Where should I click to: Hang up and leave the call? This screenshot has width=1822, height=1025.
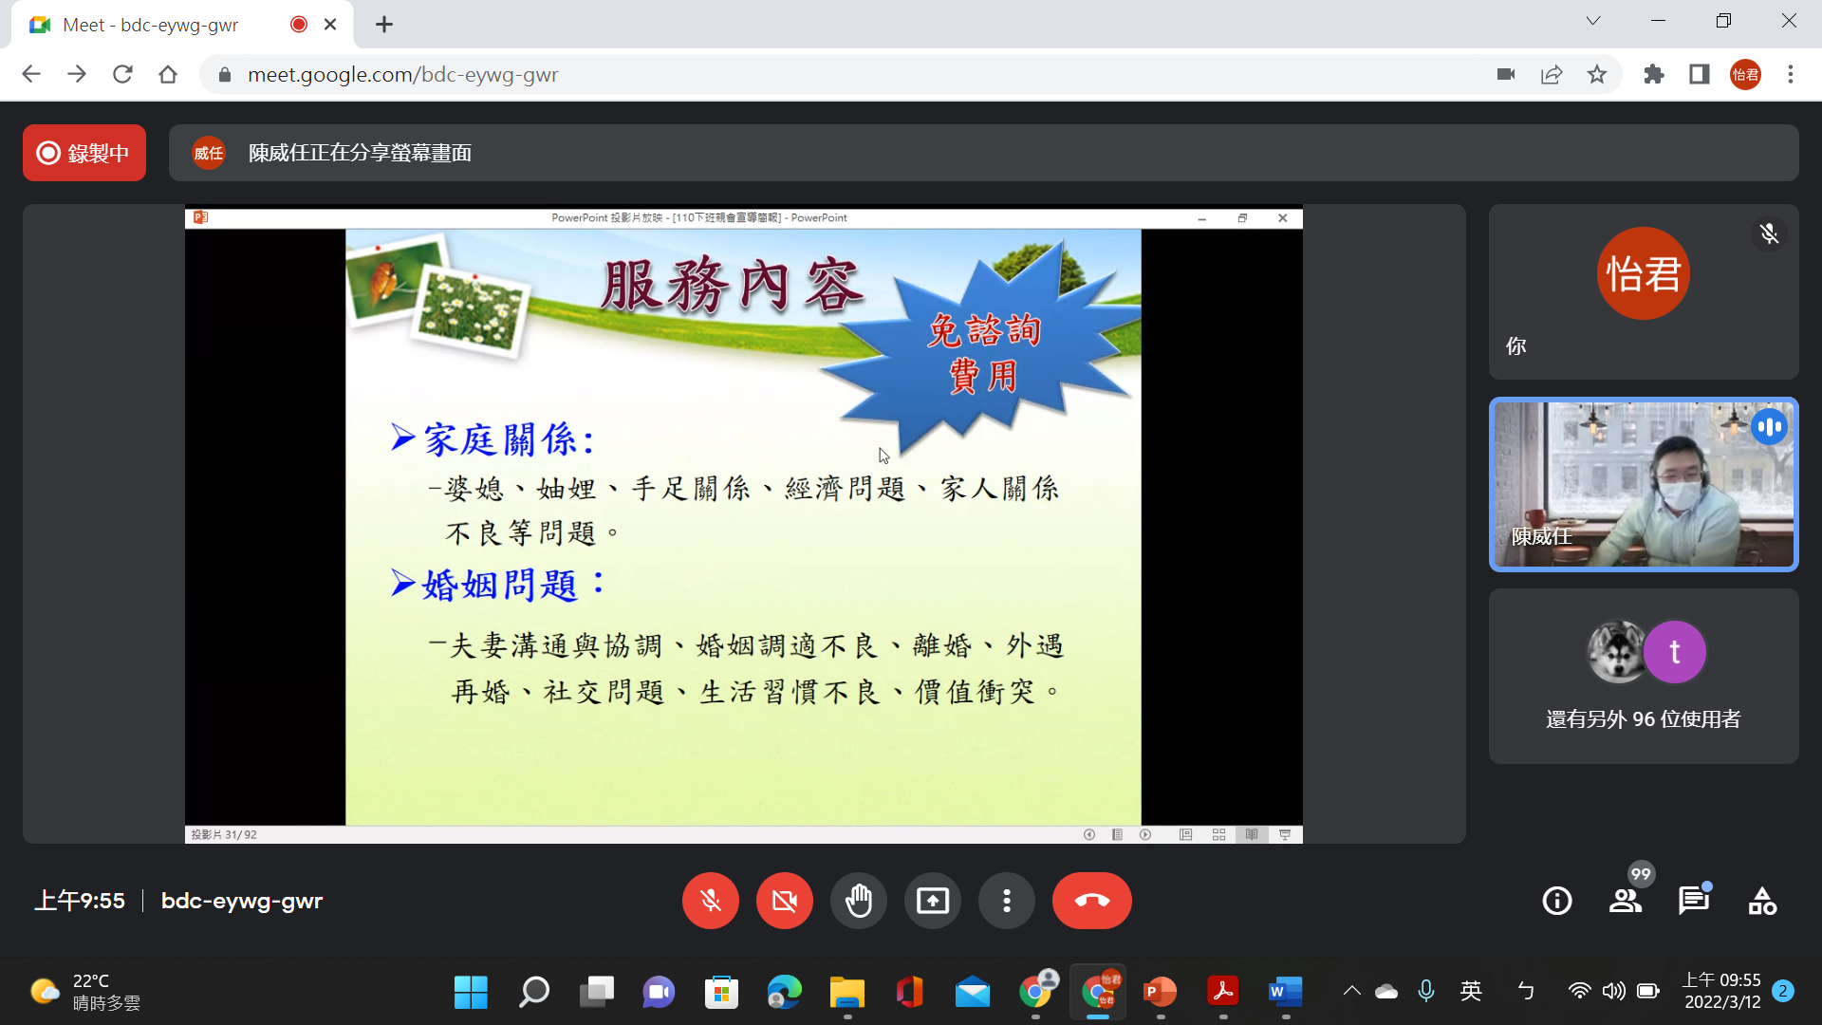pyautogui.click(x=1091, y=901)
